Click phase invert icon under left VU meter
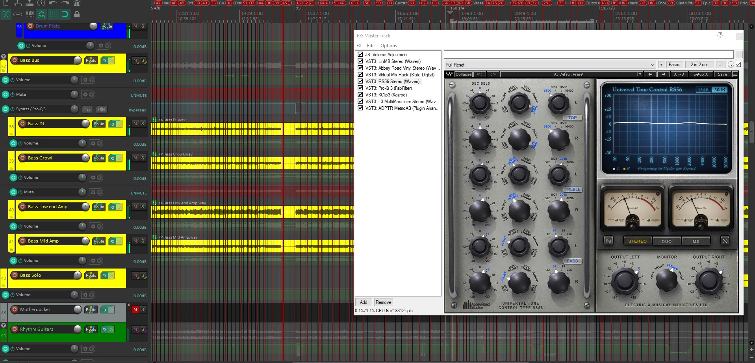Image resolution: width=755 pixels, height=363 pixels. pos(608,241)
